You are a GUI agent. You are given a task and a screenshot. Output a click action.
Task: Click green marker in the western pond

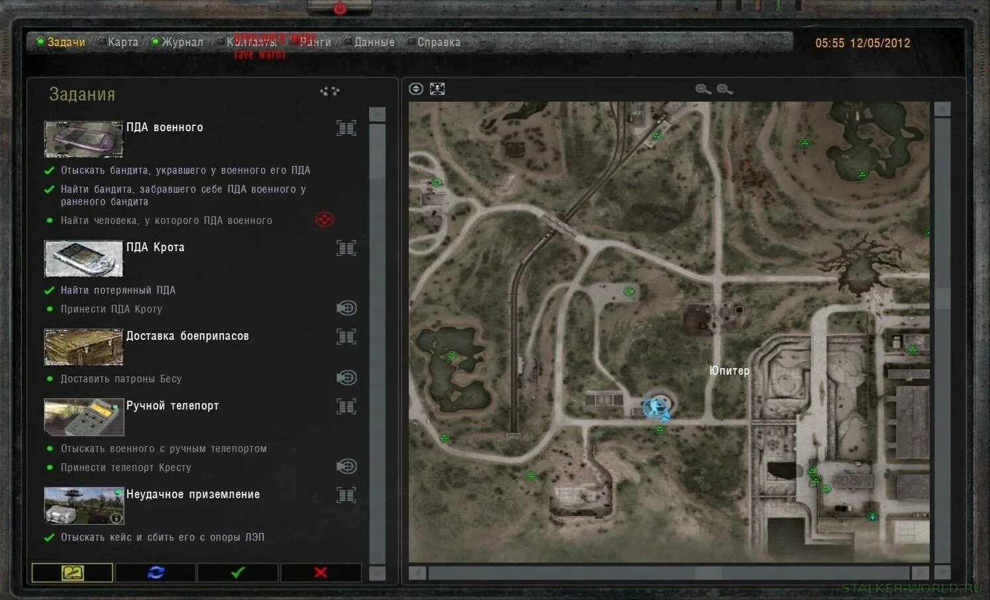pyautogui.click(x=452, y=356)
